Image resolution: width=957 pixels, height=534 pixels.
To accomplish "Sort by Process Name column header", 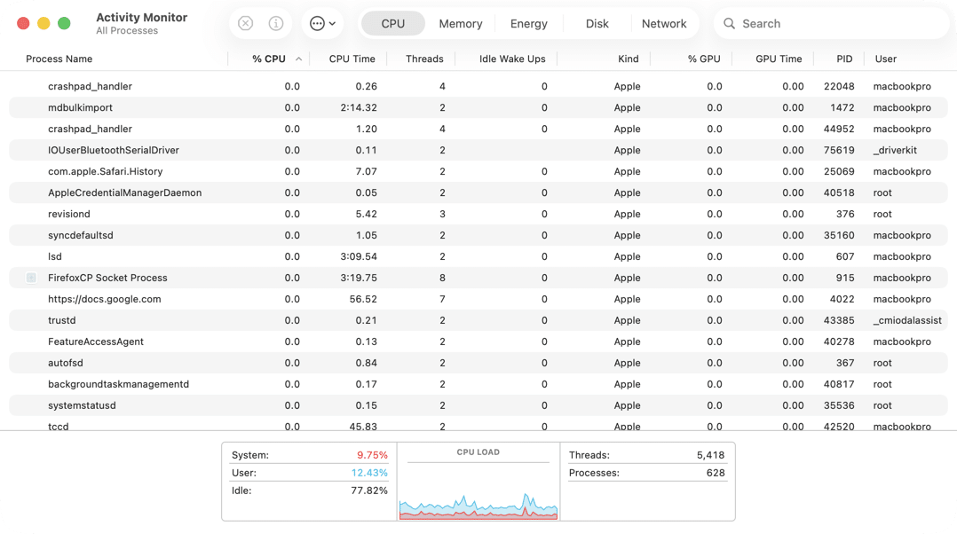I will coord(59,59).
